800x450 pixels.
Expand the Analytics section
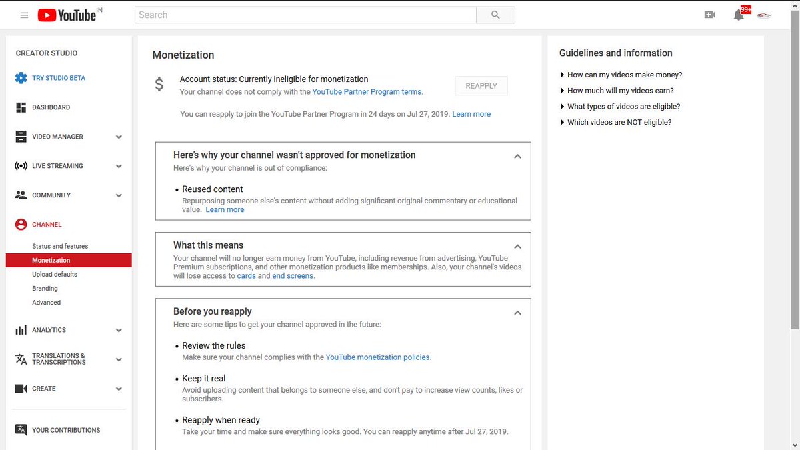point(119,331)
